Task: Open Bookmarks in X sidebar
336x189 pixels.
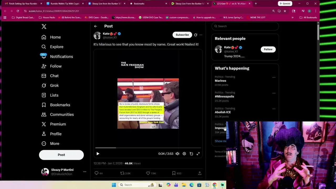Action: pos(56,105)
